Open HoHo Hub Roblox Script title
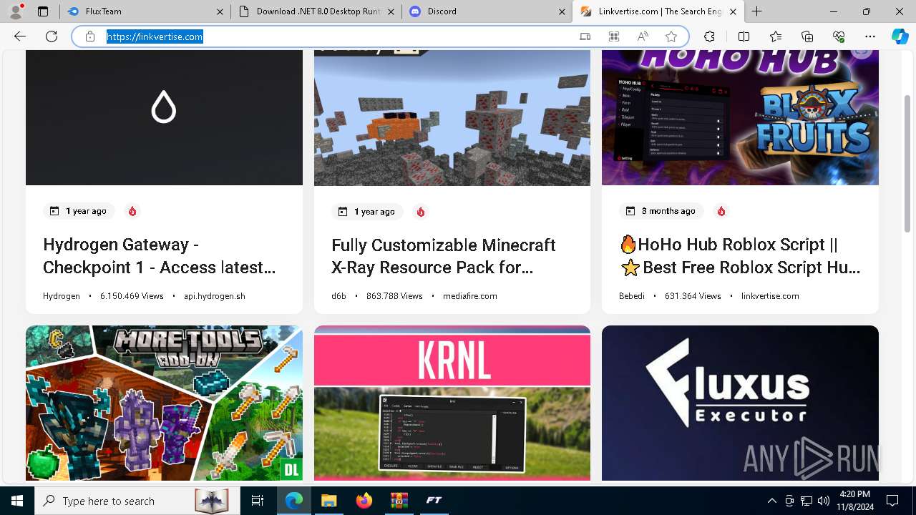The image size is (916, 515). pyautogui.click(x=740, y=256)
